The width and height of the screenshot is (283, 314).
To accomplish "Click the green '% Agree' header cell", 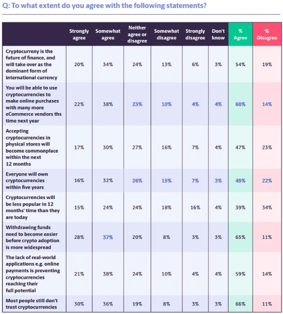I will tap(240, 34).
